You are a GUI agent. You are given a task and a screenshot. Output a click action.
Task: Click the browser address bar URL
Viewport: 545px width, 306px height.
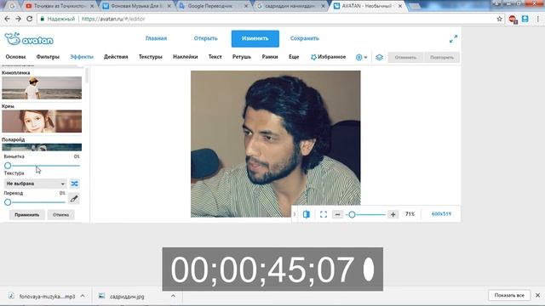(113, 19)
